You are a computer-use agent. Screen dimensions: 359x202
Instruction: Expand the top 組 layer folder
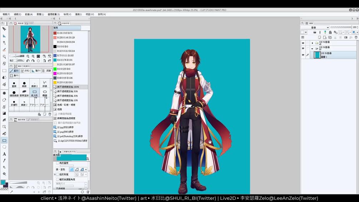312,43
